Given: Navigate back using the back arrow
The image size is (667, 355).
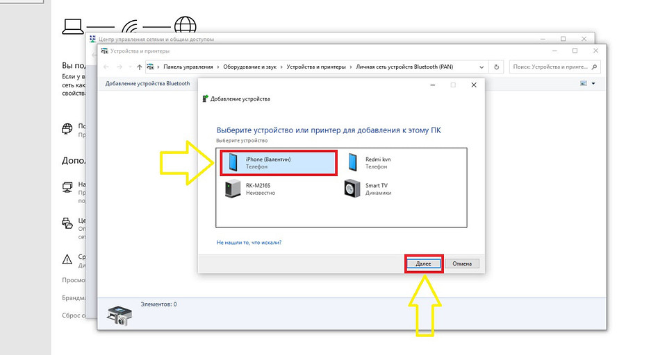Looking at the screenshot, I should coord(106,67).
